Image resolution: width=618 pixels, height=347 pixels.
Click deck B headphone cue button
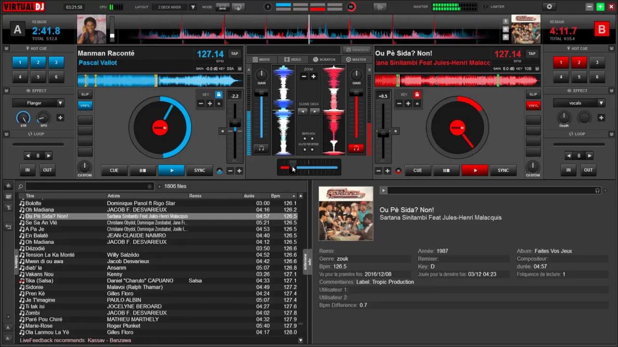pyautogui.click(x=356, y=148)
